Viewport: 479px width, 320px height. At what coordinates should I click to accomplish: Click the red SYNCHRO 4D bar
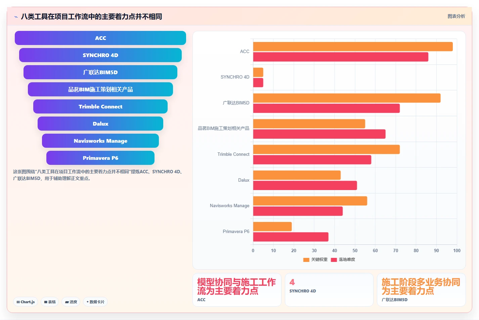[x=258, y=83]
